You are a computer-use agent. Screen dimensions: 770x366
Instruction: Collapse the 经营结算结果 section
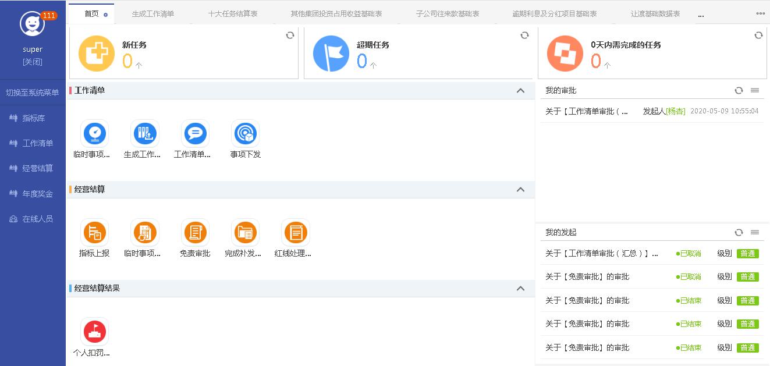(520, 289)
